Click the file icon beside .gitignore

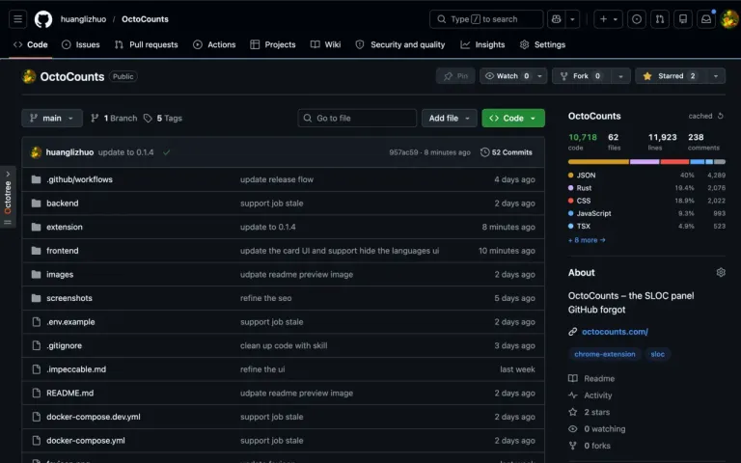coord(36,345)
